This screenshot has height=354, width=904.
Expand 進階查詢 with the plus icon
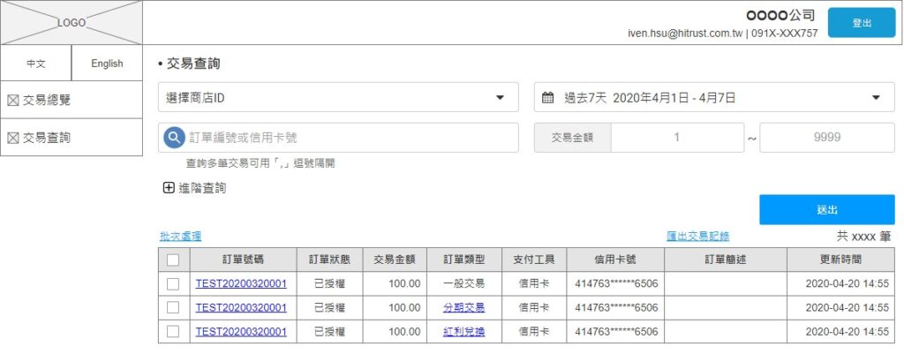click(x=169, y=187)
